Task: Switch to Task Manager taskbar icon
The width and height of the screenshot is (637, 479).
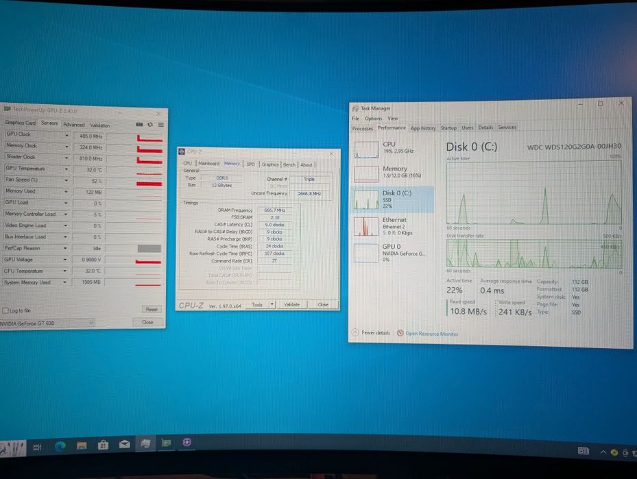Action: (x=145, y=443)
